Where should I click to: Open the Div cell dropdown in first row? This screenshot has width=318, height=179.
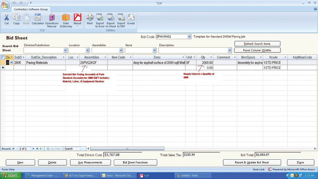11,63
